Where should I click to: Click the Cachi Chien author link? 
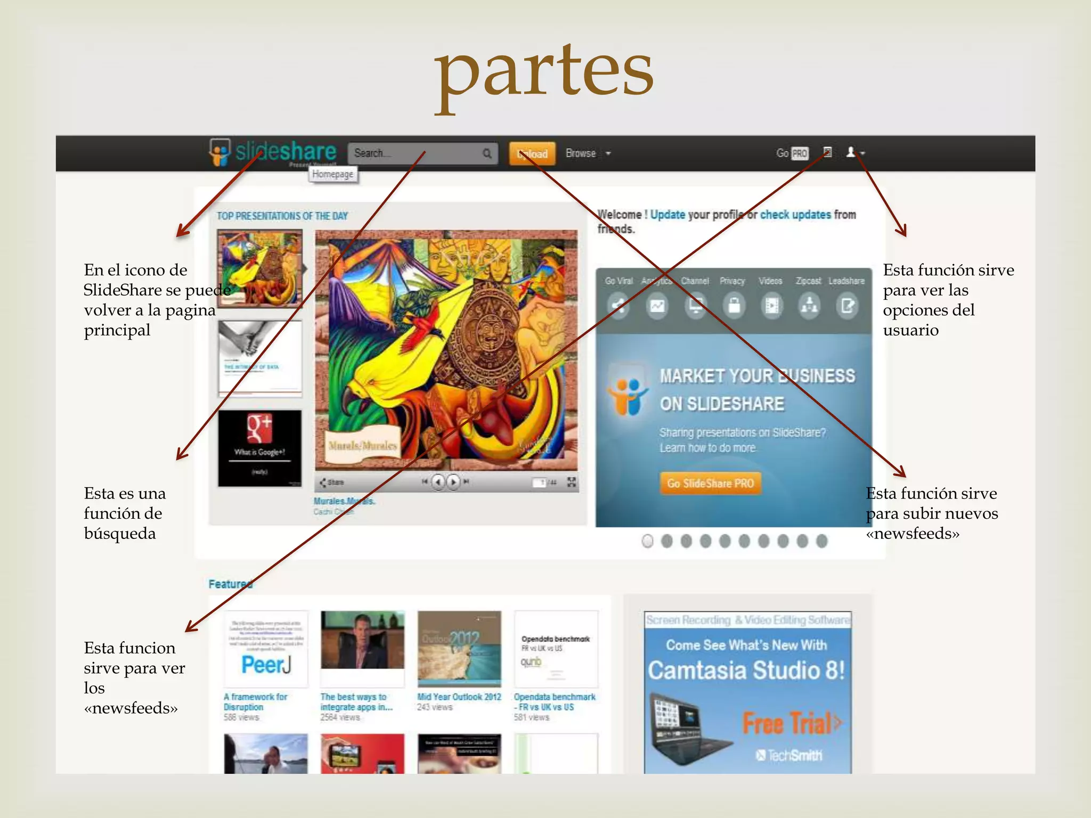tap(333, 512)
